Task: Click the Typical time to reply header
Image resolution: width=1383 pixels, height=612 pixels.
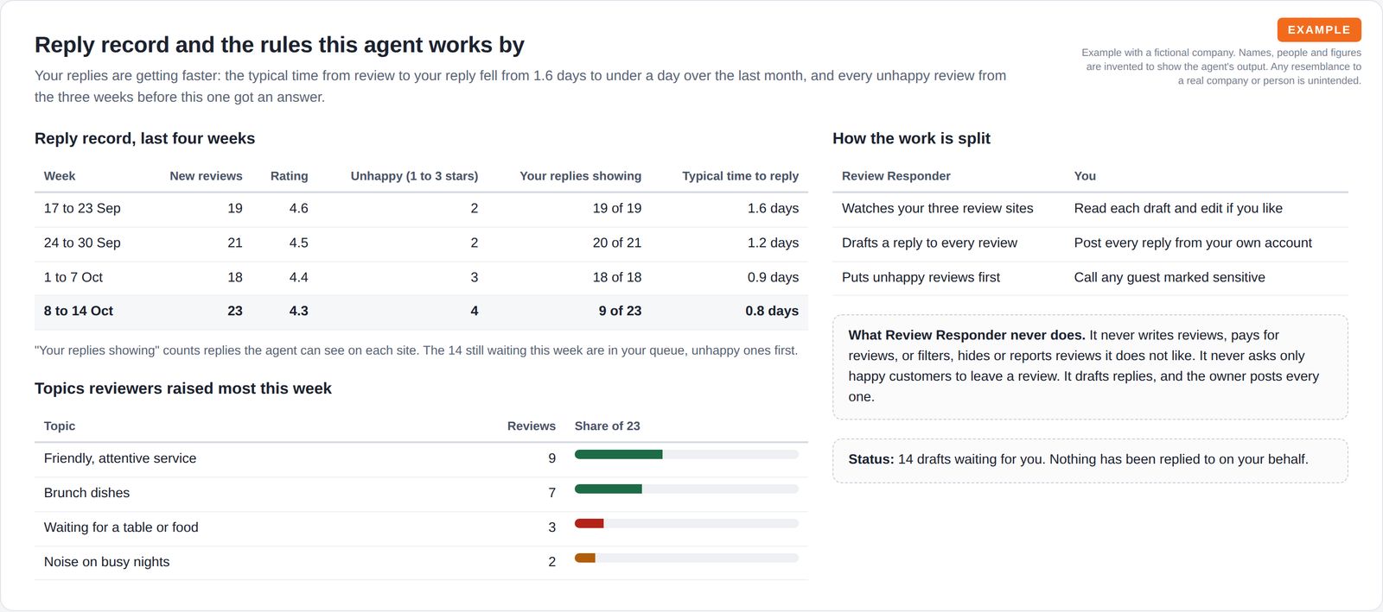Action: click(740, 175)
